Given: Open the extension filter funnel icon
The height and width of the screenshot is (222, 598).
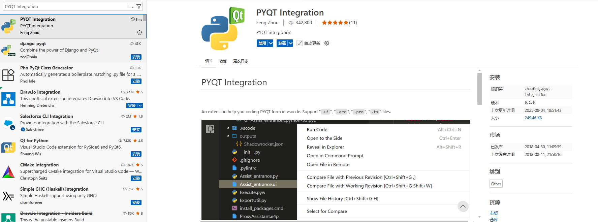Looking at the screenshot, I should coord(139,6).
